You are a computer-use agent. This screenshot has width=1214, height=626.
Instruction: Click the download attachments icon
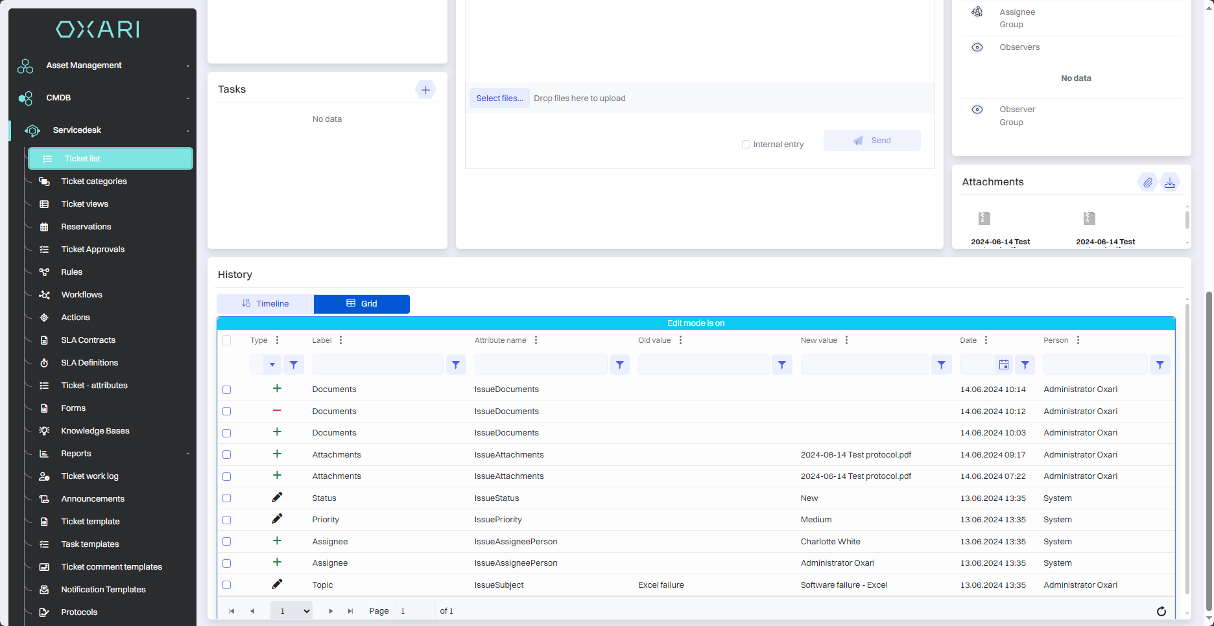1169,183
